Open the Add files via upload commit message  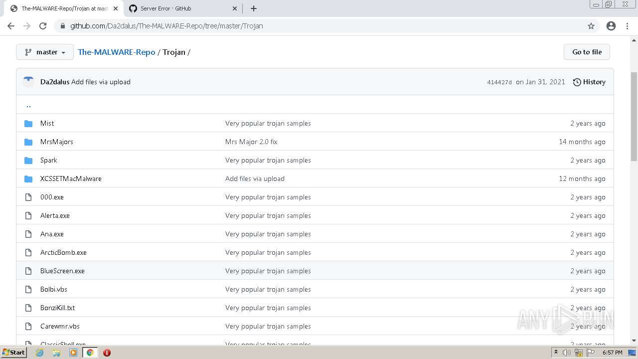(101, 82)
